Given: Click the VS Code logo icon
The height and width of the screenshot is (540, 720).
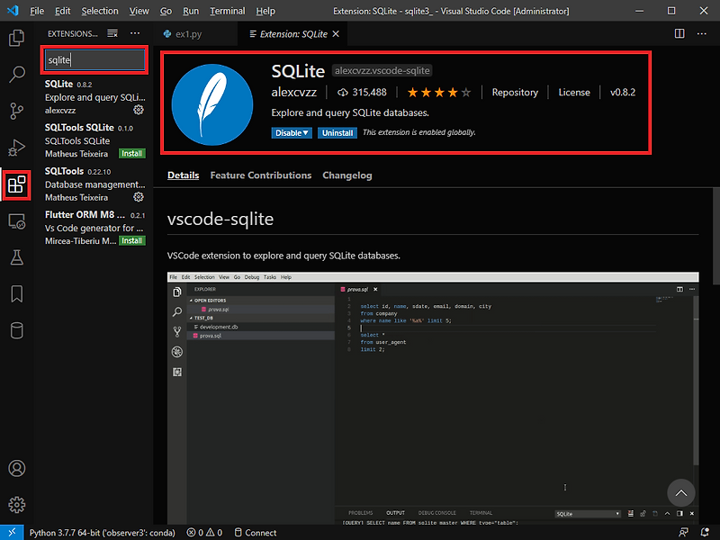Looking at the screenshot, I should [13, 11].
